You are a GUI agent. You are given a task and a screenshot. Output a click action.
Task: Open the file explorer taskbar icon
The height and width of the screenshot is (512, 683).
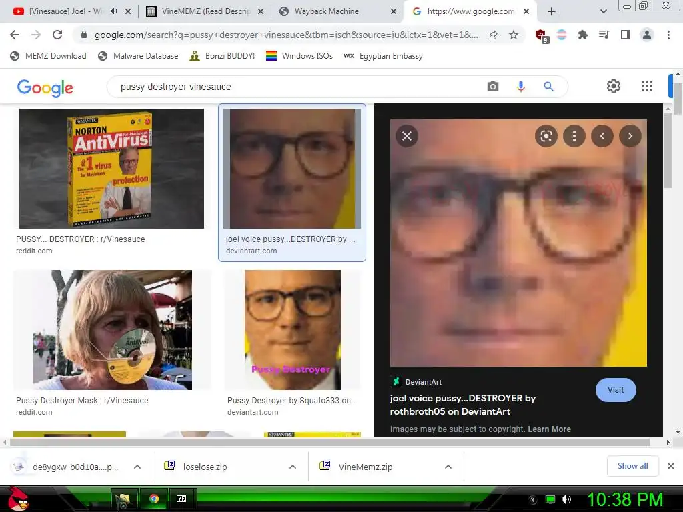(x=123, y=499)
